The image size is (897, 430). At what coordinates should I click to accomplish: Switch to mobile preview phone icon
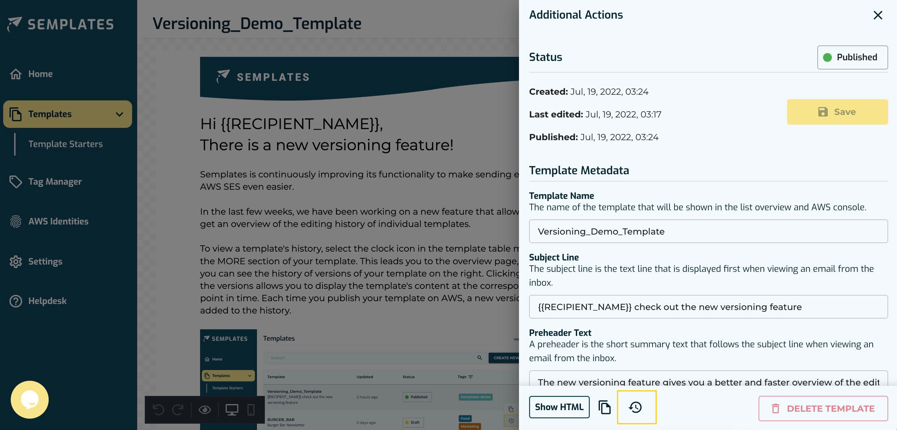[251, 410]
